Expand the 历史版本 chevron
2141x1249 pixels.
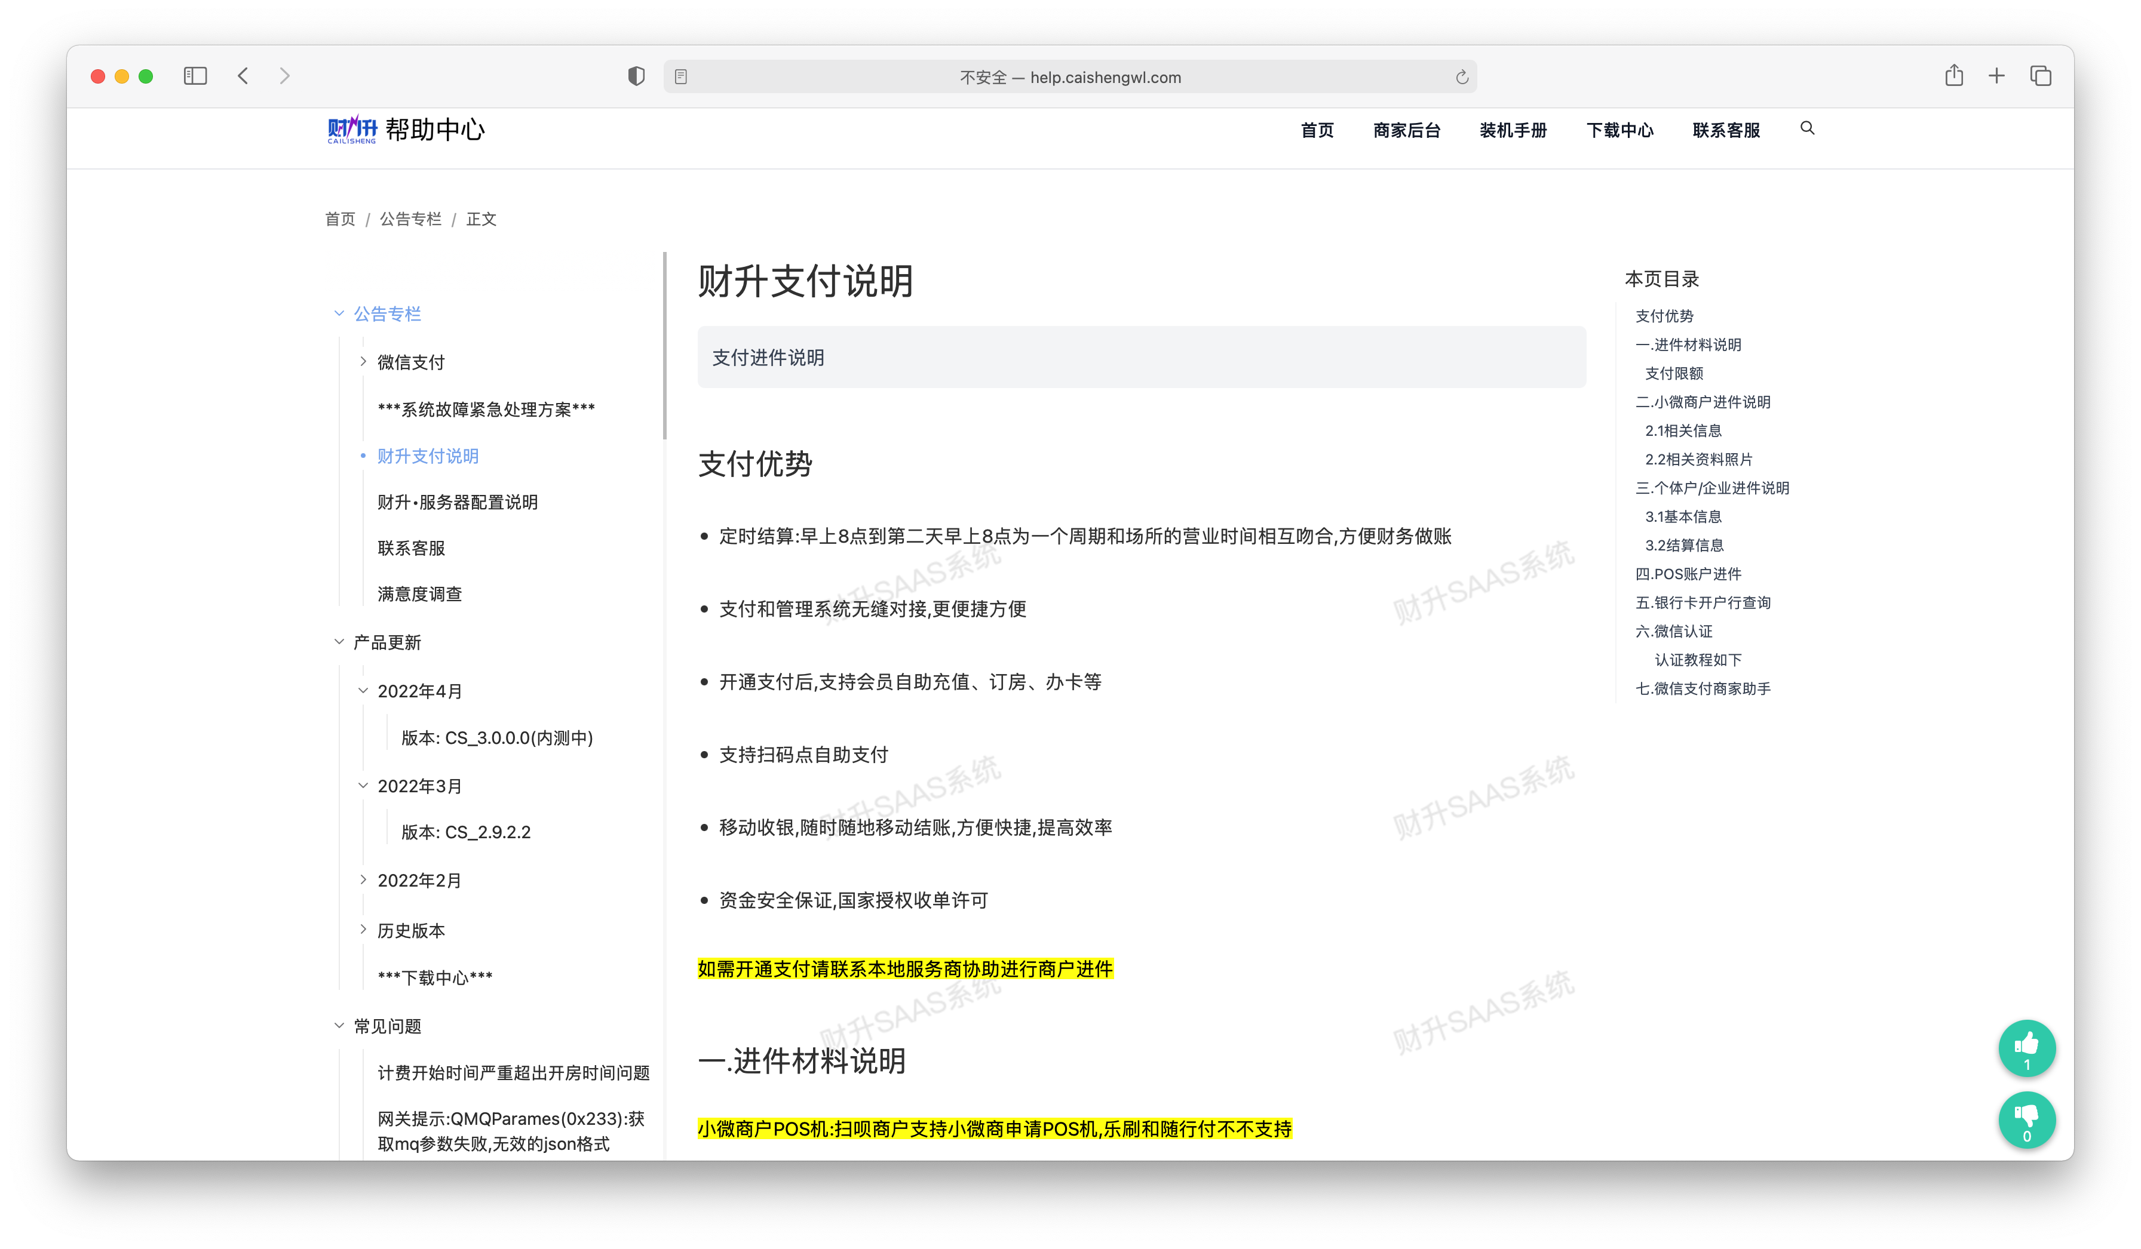pyautogui.click(x=363, y=930)
